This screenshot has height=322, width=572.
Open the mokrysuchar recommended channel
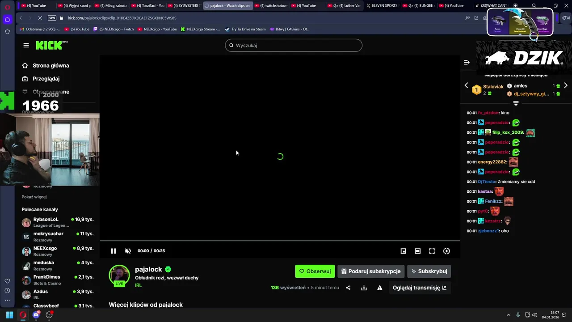click(58, 237)
